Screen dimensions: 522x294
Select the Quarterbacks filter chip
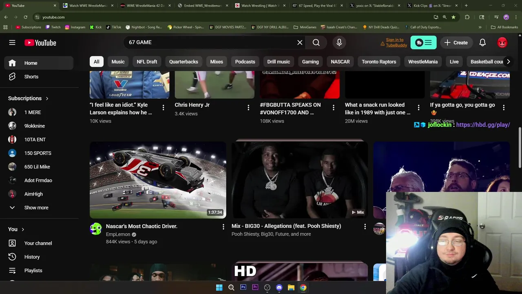pyautogui.click(x=184, y=62)
